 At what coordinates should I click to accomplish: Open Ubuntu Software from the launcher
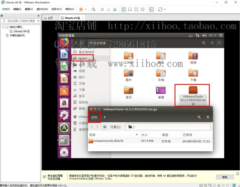(64, 91)
